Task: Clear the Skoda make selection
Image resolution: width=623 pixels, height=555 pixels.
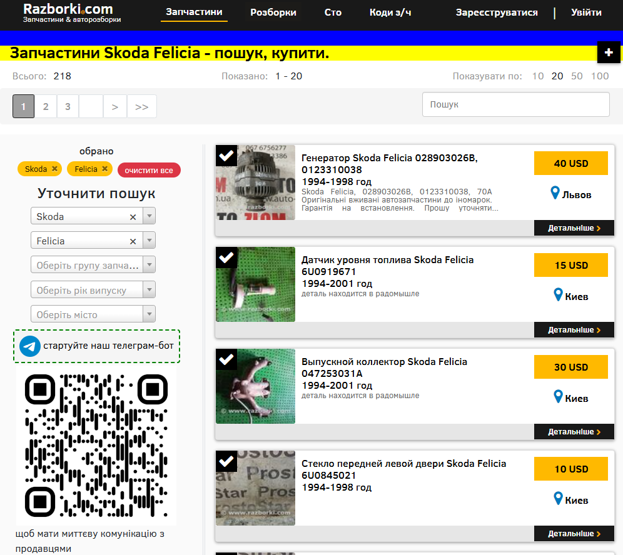Action: pos(133,217)
